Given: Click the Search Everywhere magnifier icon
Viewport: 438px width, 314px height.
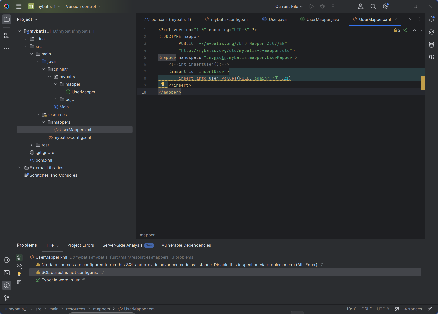Looking at the screenshot, I should point(373,6).
